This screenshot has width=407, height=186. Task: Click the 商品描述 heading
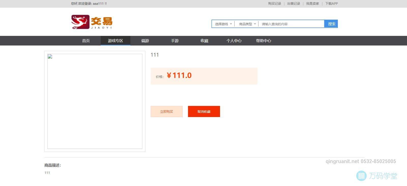coord(53,165)
